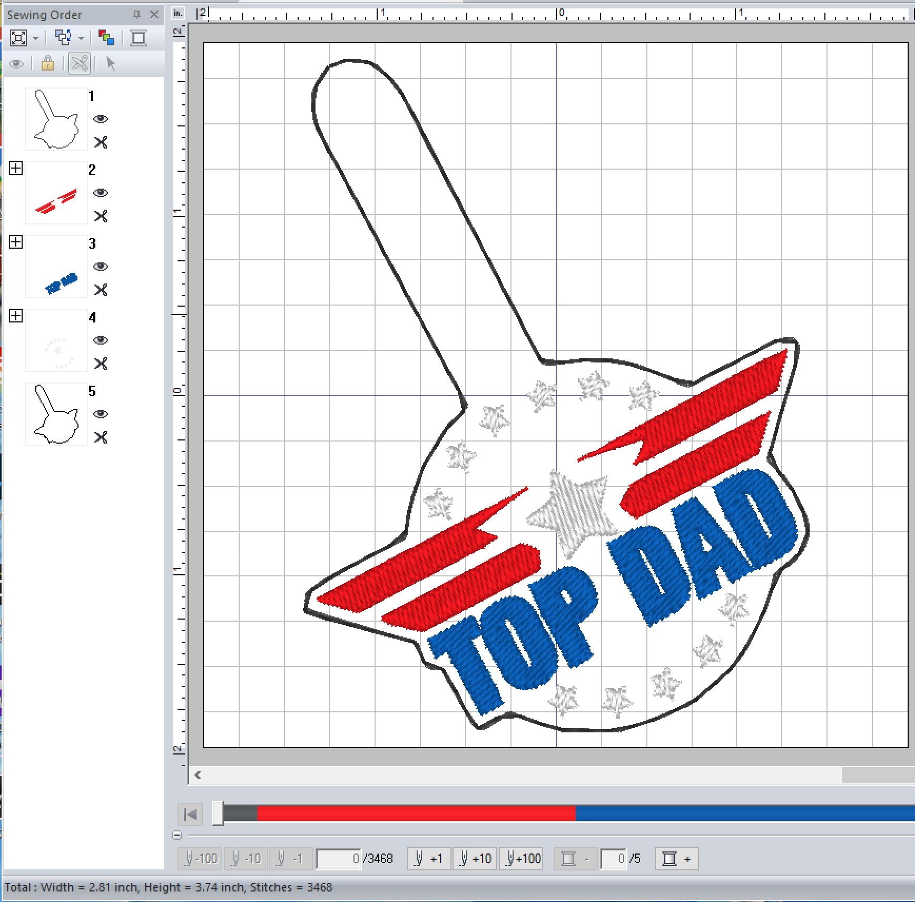Click the -10 stitches button
The image size is (915, 902).
coord(246,859)
